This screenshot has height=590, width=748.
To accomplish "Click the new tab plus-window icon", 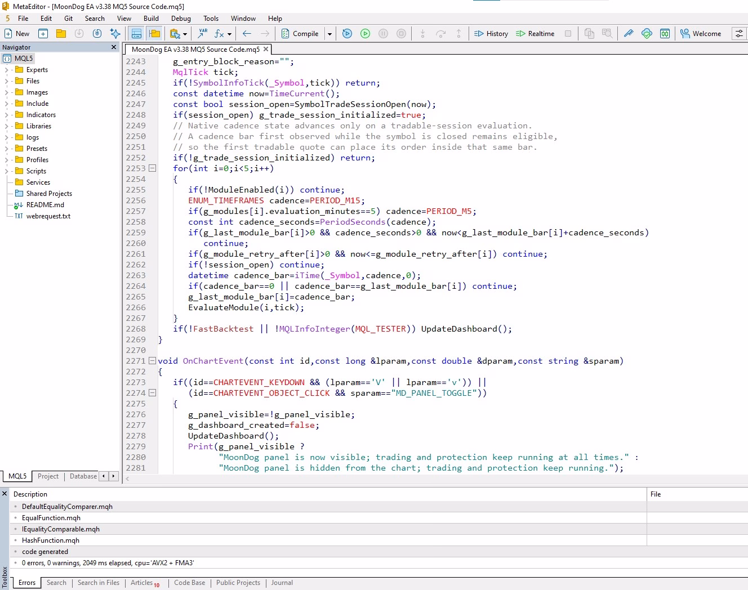I will pyautogui.click(x=43, y=34).
